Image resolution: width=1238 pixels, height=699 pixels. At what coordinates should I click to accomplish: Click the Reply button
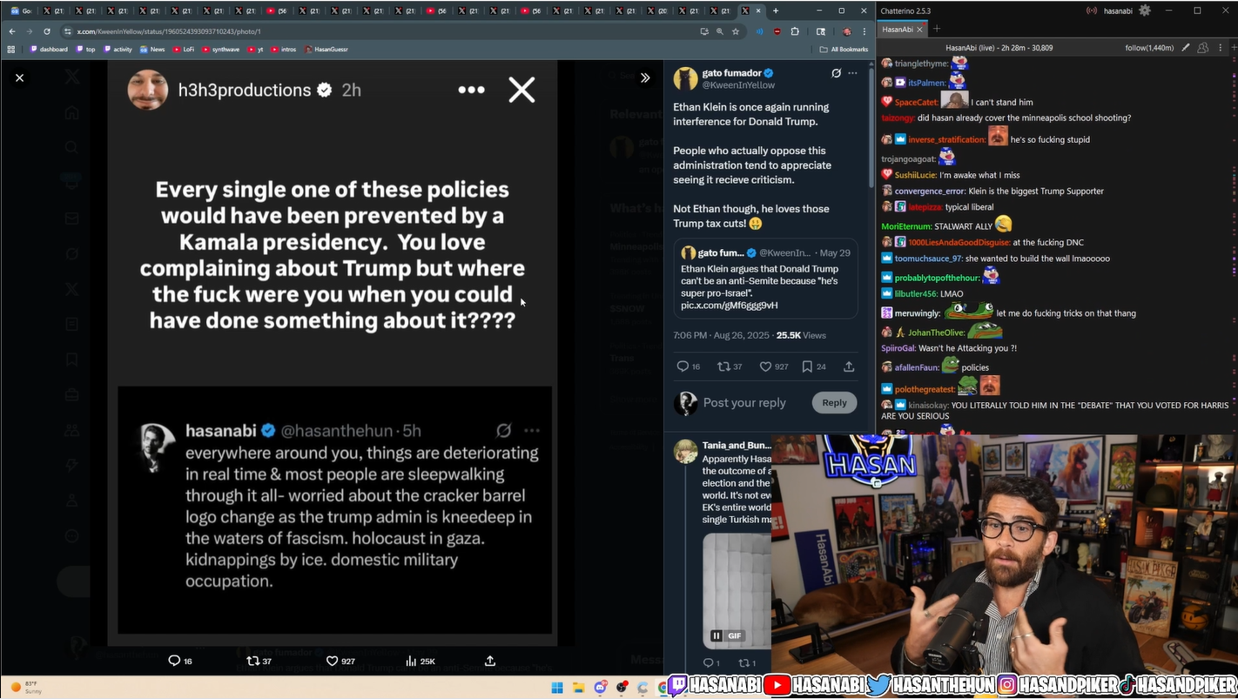point(834,402)
